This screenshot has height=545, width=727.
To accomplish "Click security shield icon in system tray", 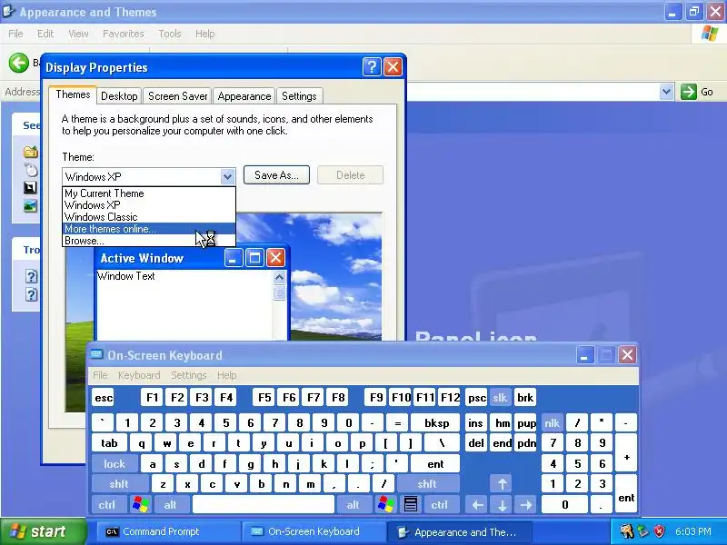I will pos(659,531).
